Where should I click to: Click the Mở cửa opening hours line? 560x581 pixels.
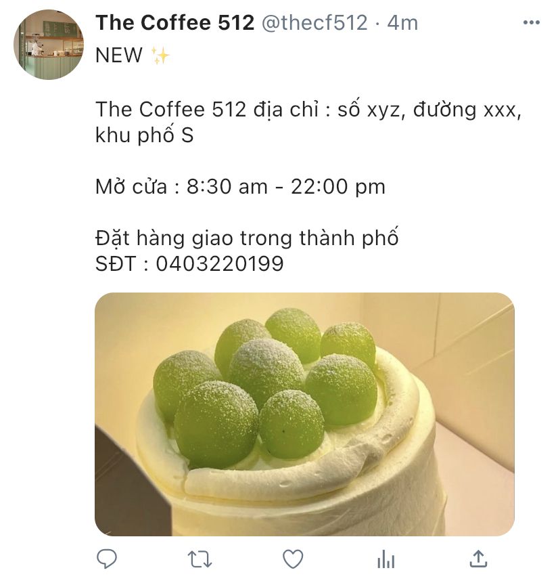click(x=240, y=186)
